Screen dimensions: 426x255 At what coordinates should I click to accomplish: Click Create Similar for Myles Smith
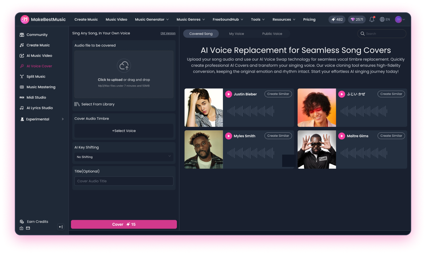pyautogui.click(x=278, y=136)
